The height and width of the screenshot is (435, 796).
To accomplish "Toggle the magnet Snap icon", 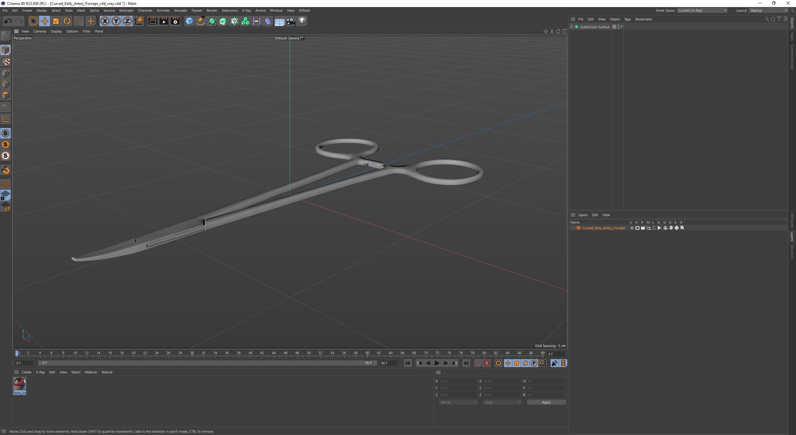I will coord(6,170).
